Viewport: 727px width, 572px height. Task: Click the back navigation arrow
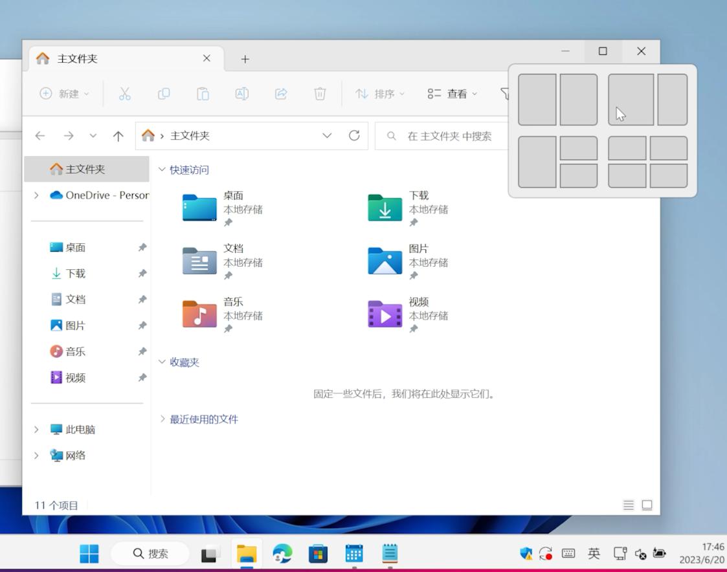pos(40,136)
